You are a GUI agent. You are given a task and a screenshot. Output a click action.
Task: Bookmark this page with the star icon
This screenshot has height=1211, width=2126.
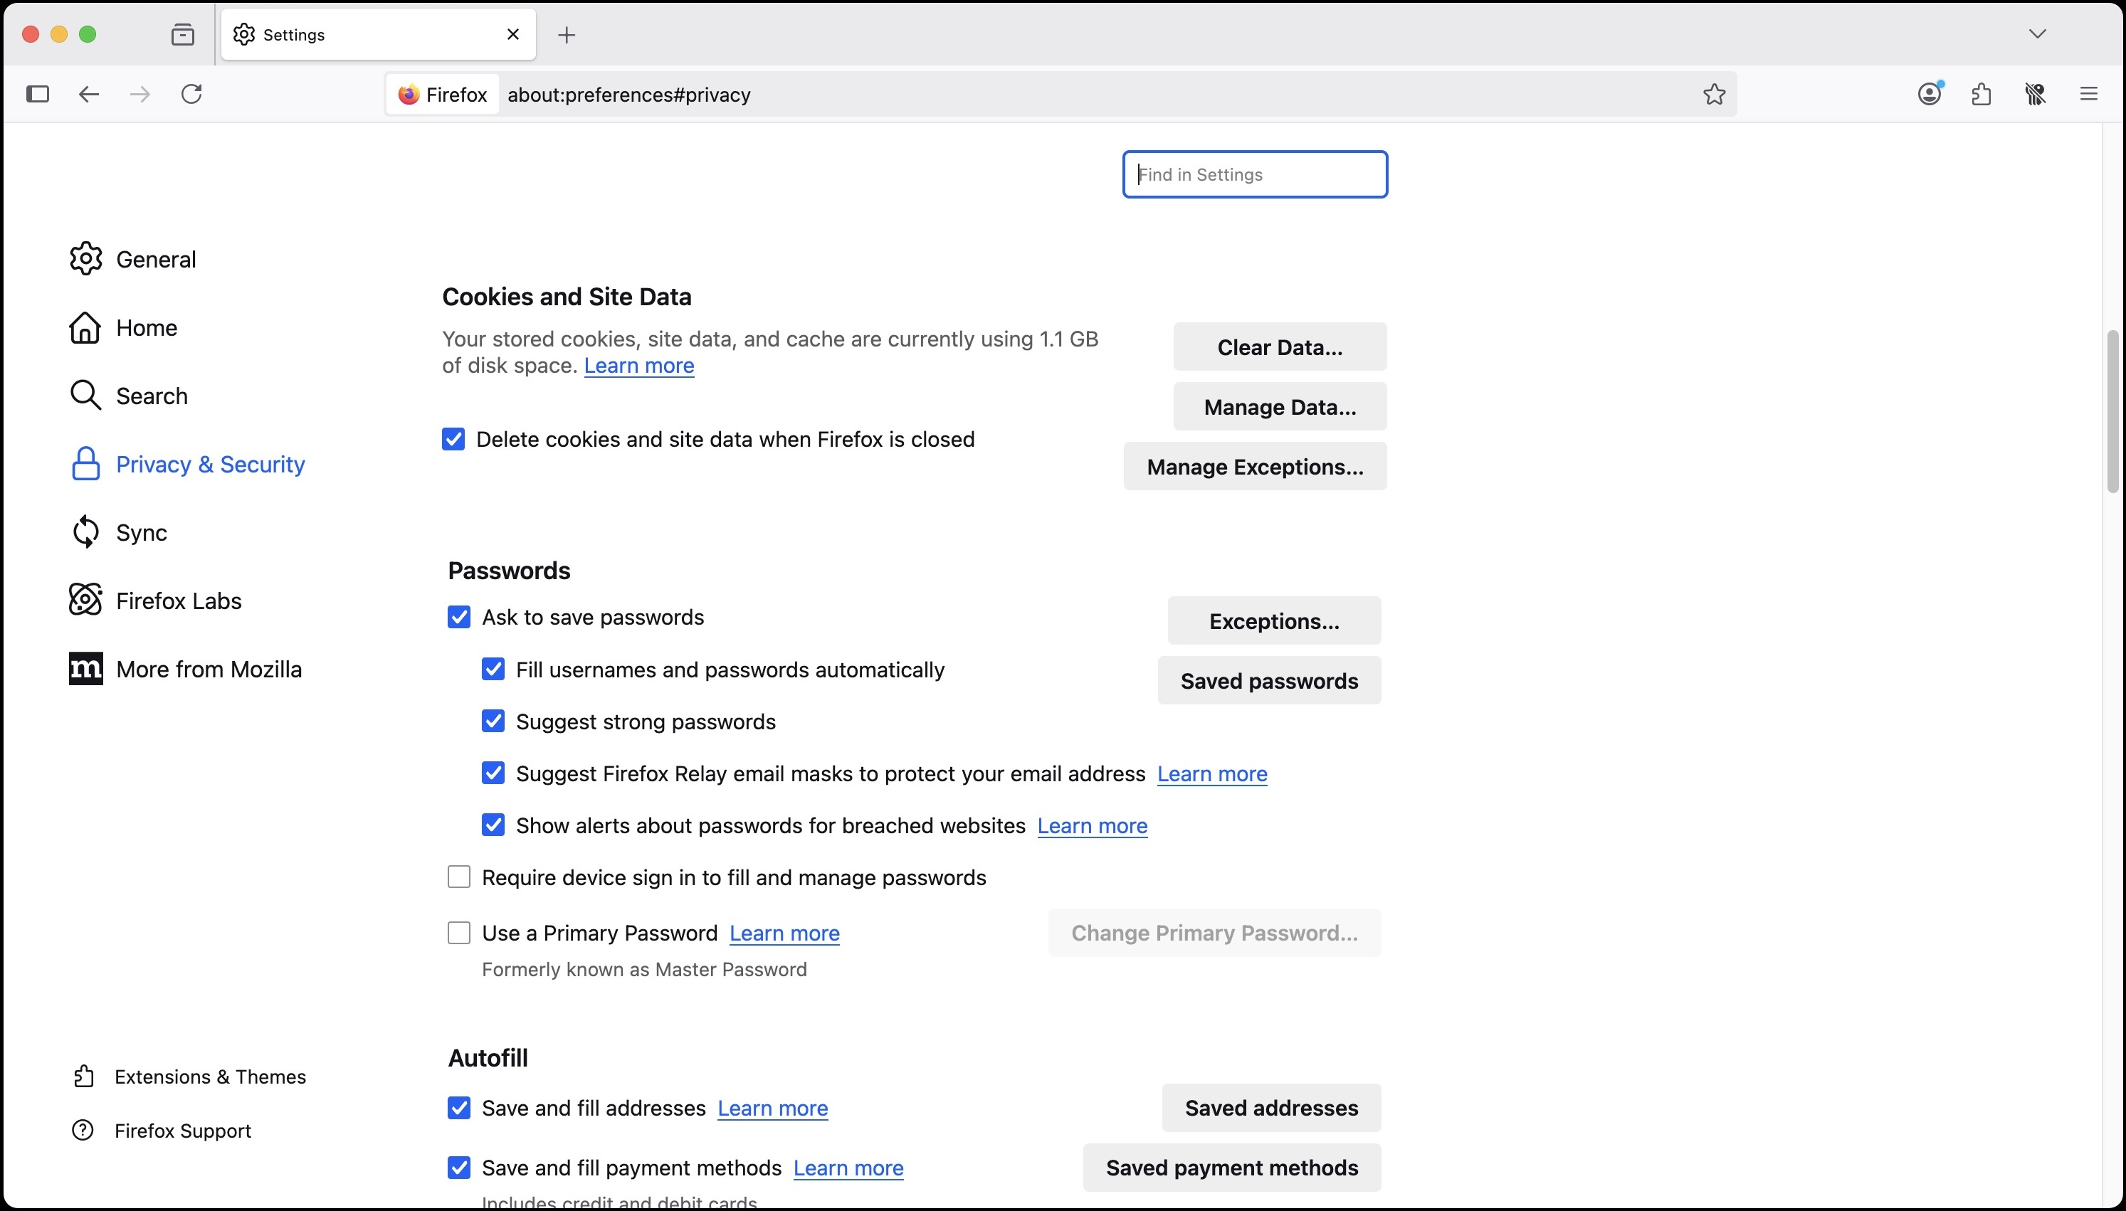(x=1713, y=95)
